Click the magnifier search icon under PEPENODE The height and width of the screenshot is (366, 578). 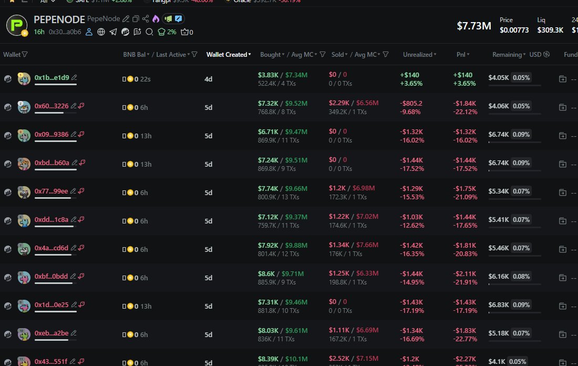click(149, 32)
